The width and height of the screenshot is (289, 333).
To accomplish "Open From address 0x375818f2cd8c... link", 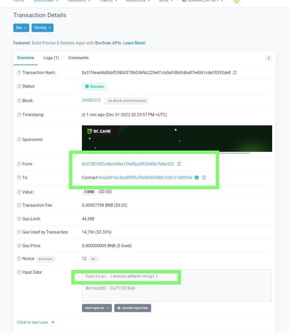I will (x=128, y=164).
